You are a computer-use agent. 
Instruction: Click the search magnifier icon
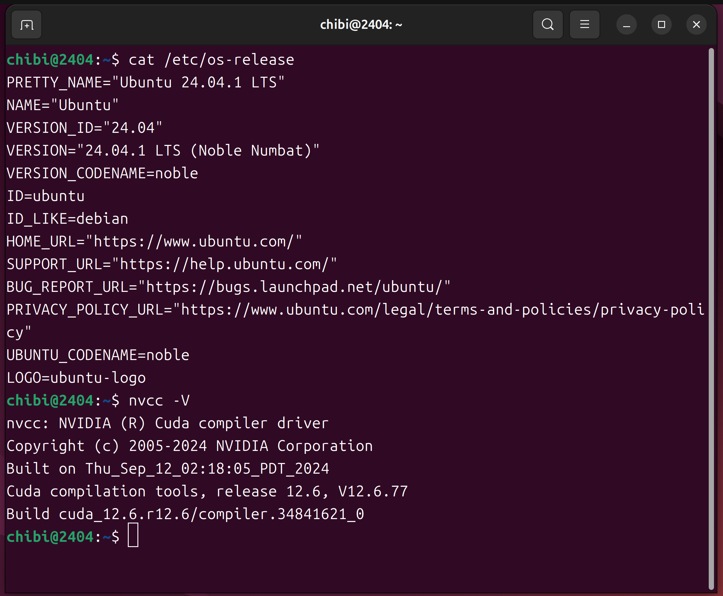pos(547,25)
